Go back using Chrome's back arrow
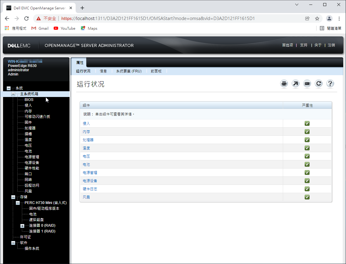Screen dimensions: 346x264 [7, 18]
